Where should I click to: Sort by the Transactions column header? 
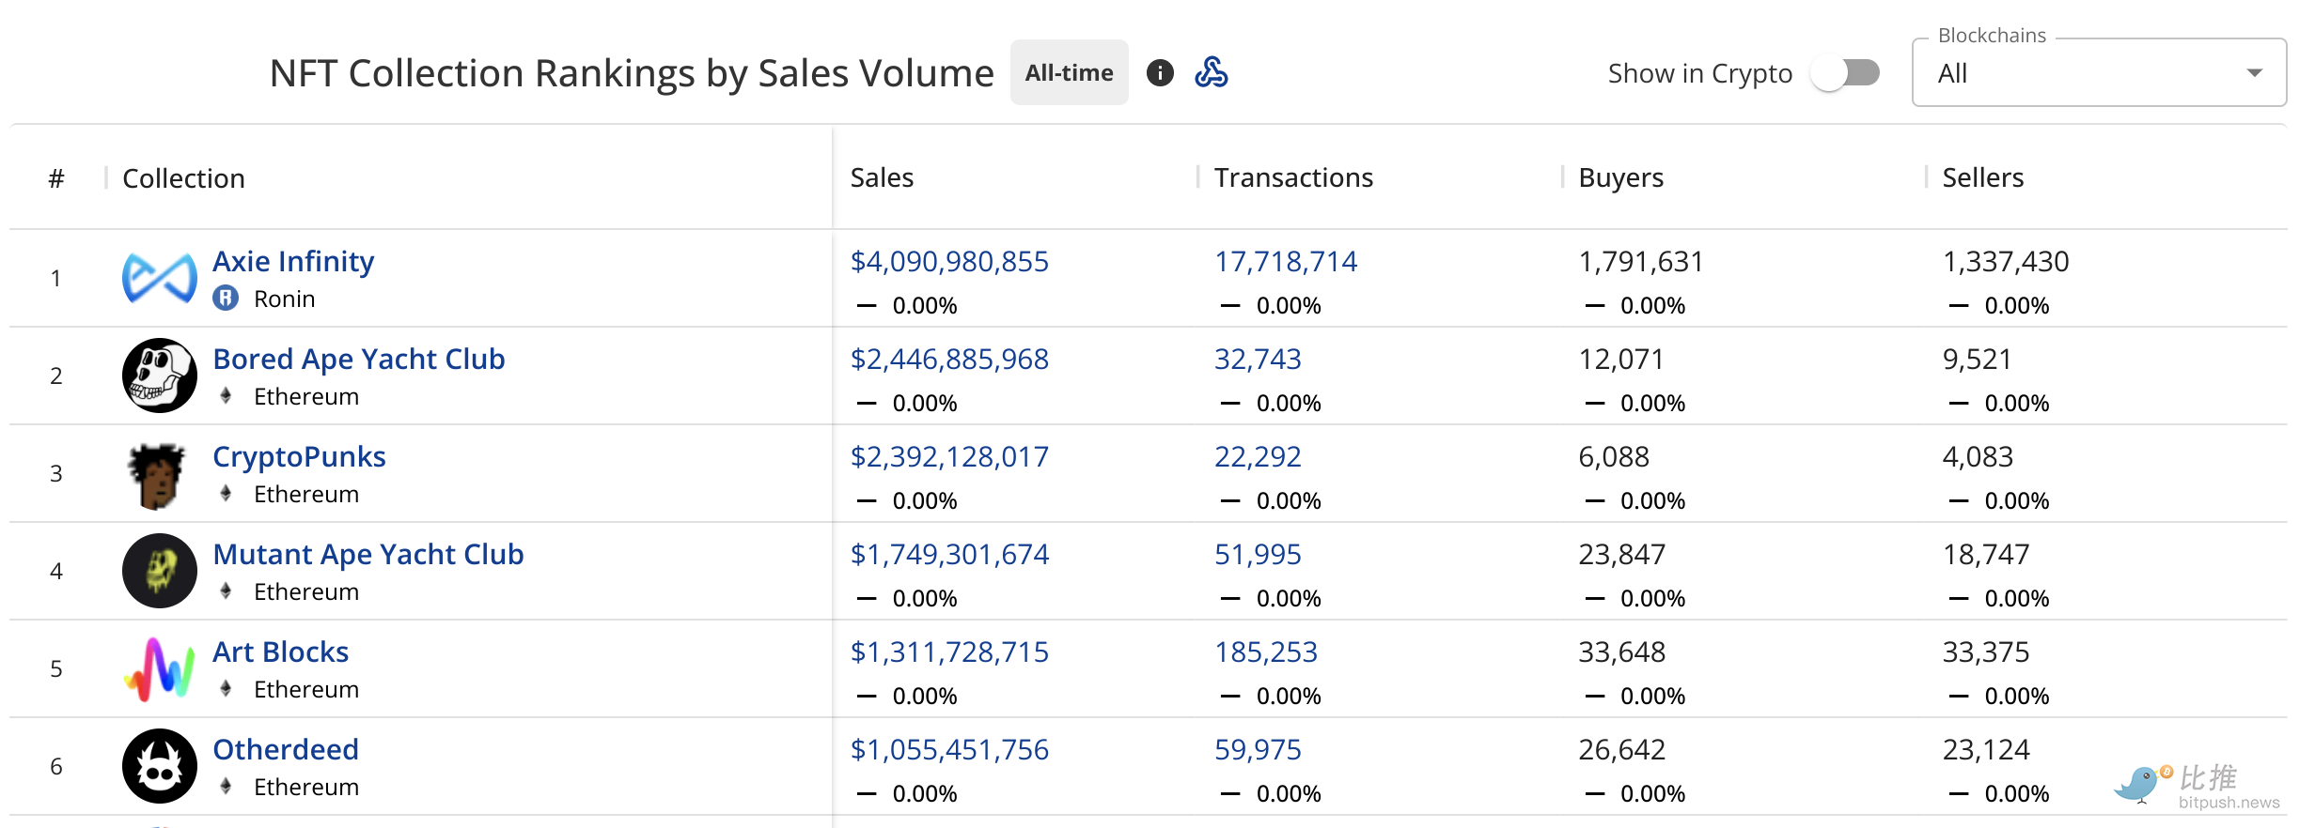point(1293,177)
